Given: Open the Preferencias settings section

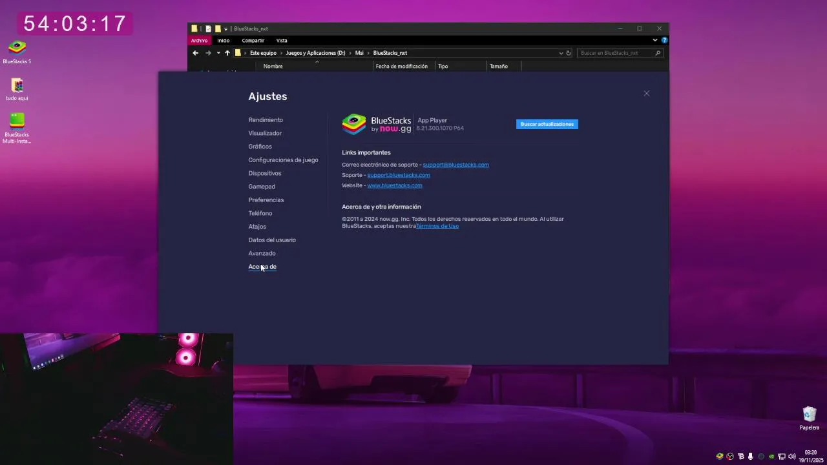Looking at the screenshot, I should pos(266,200).
